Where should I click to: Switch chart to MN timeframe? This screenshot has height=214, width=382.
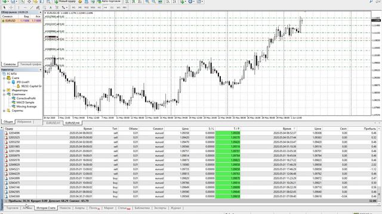[x=125, y=8]
